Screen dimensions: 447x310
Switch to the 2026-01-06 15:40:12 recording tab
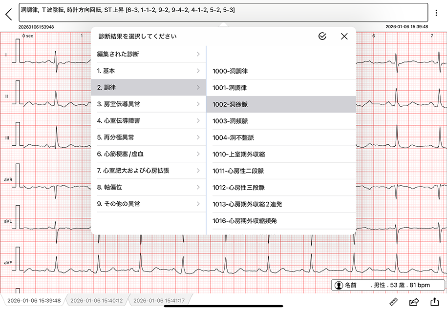pos(96,301)
